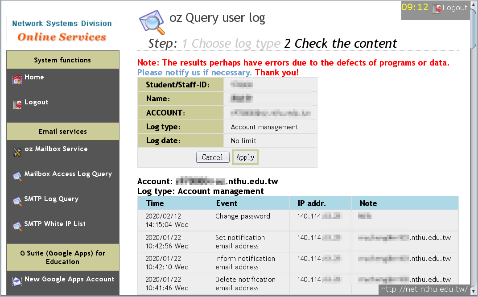Select step 2 Check the content
The width and height of the screenshot is (478, 297).
pos(341,44)
